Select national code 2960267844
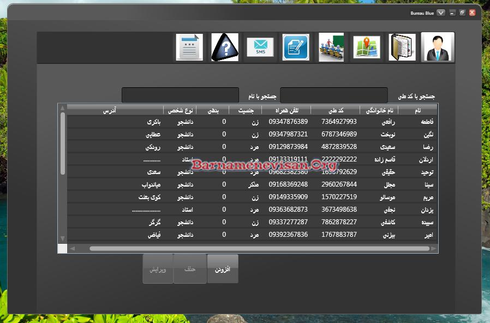Image resolution: width=490 pixels, height=323 pixels. pos(339,184)
